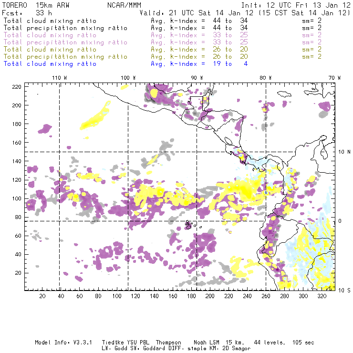The image size is (353, 353).
Task: Click horizontal axis tick label 320
Action: 322,296
